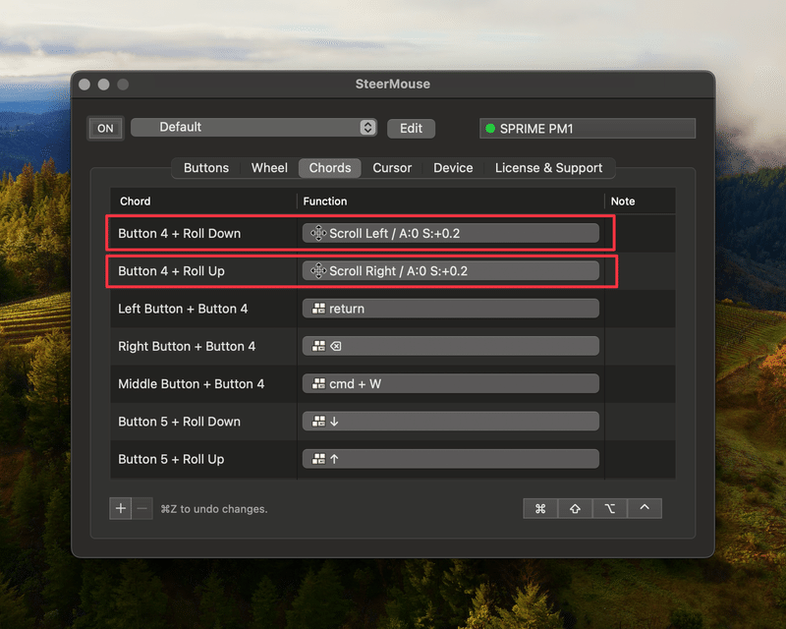Open the Cursor tab
This screenshot has width=786, height=629.
[392, 168]
